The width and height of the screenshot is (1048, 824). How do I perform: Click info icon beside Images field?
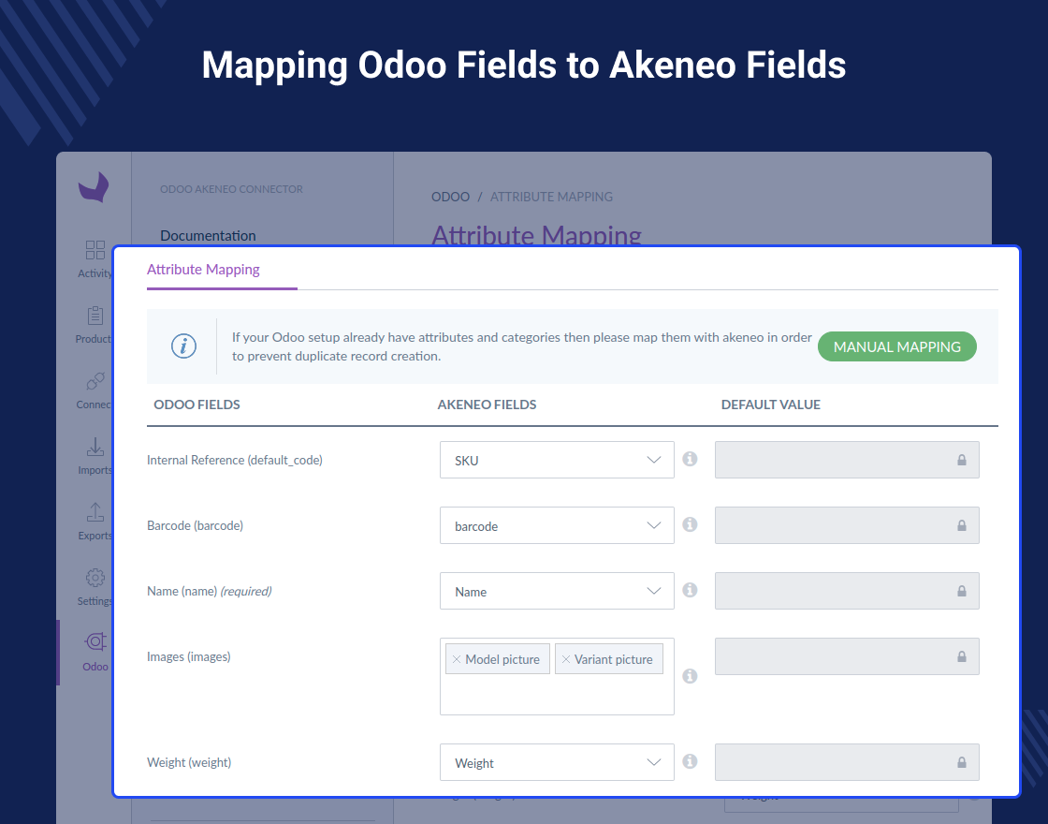[690, 676]
